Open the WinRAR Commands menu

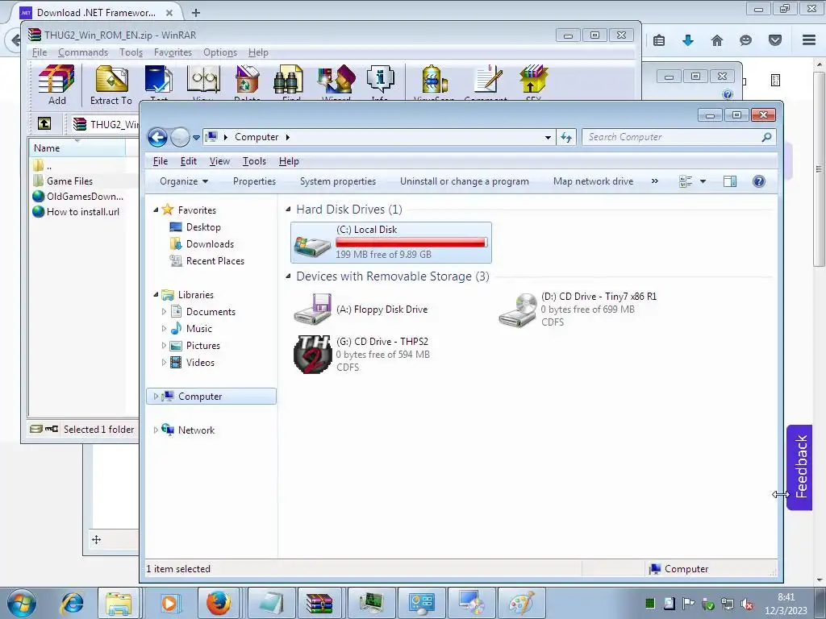(83, 52)
